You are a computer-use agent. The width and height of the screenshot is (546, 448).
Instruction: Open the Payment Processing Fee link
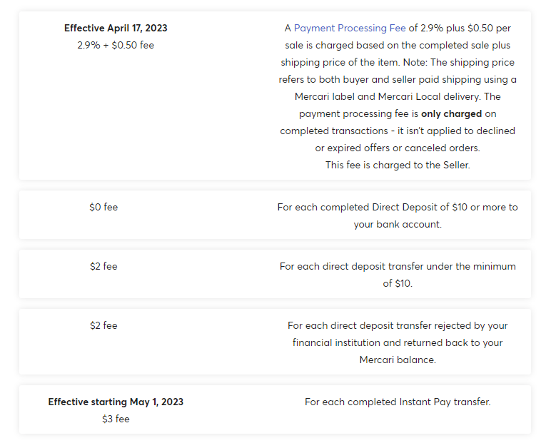[x=350, y=29]
